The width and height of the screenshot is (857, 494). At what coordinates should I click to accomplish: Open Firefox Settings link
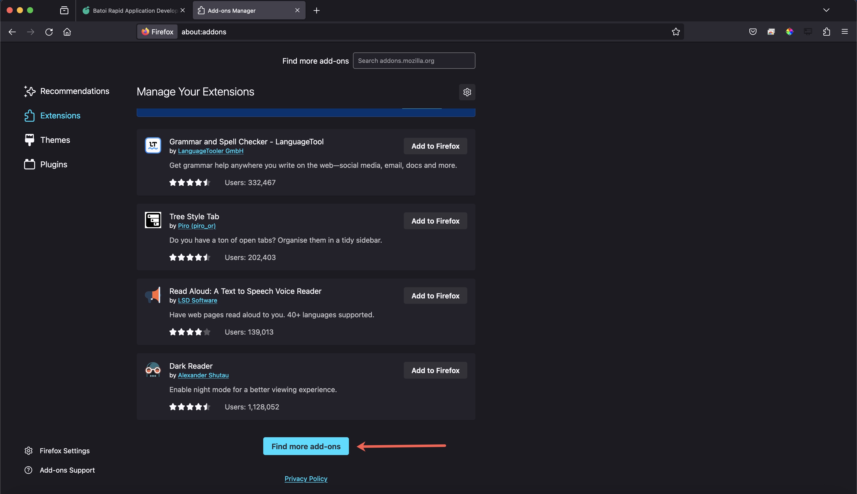click(x=57, y=450)
